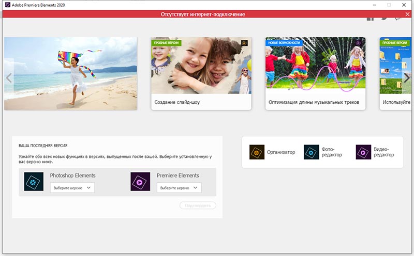This screenshot has height=256, width=414.
Task: Click the 'Photoshop Elements' text label
Action: [x=72, y=175]
